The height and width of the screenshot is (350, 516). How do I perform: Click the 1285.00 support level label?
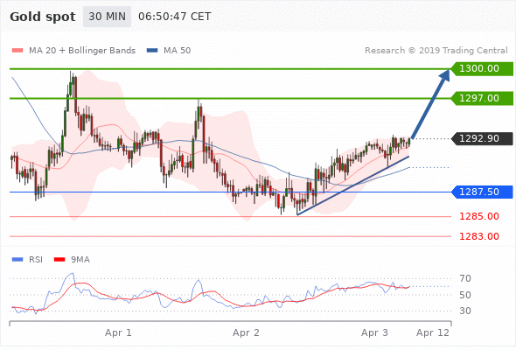479,217
